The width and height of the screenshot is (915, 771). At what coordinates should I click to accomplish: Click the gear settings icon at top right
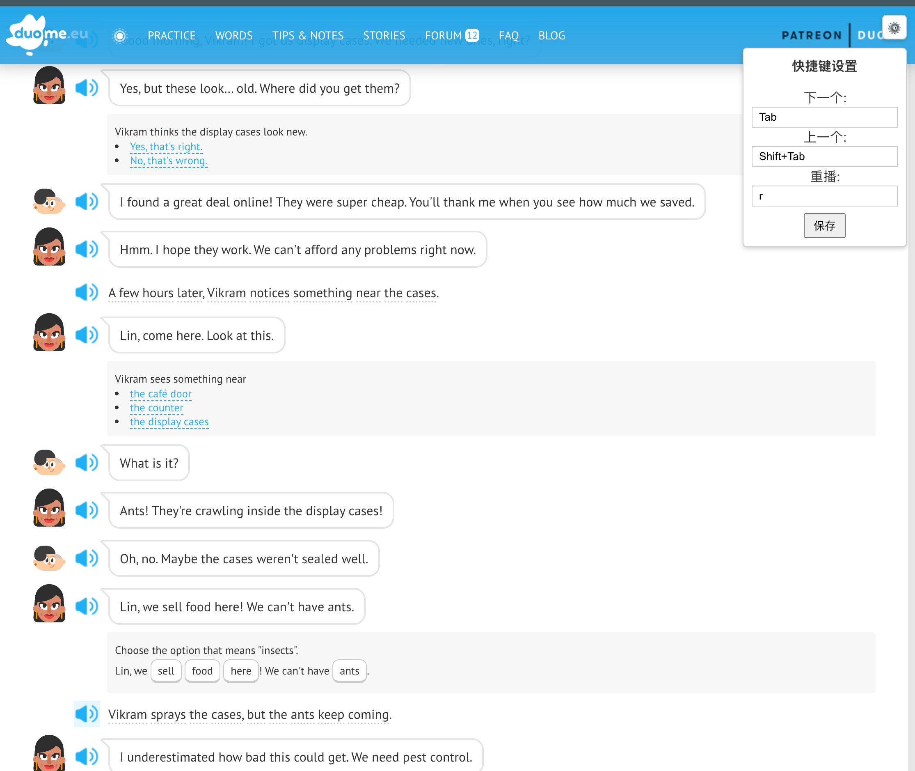[894, 28]
